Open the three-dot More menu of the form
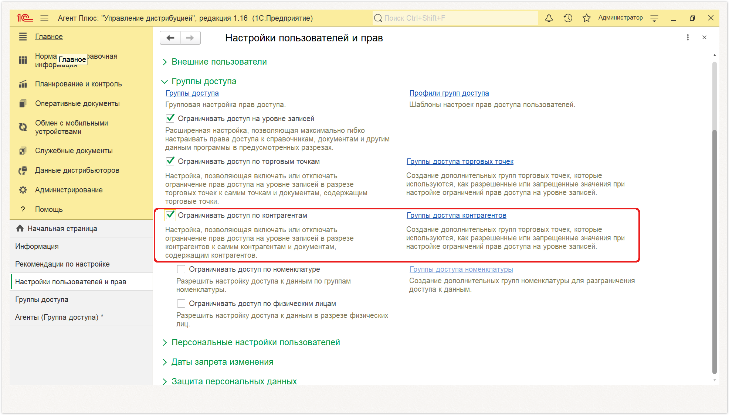Screen dimensions: 729x415 click(688, 37)
